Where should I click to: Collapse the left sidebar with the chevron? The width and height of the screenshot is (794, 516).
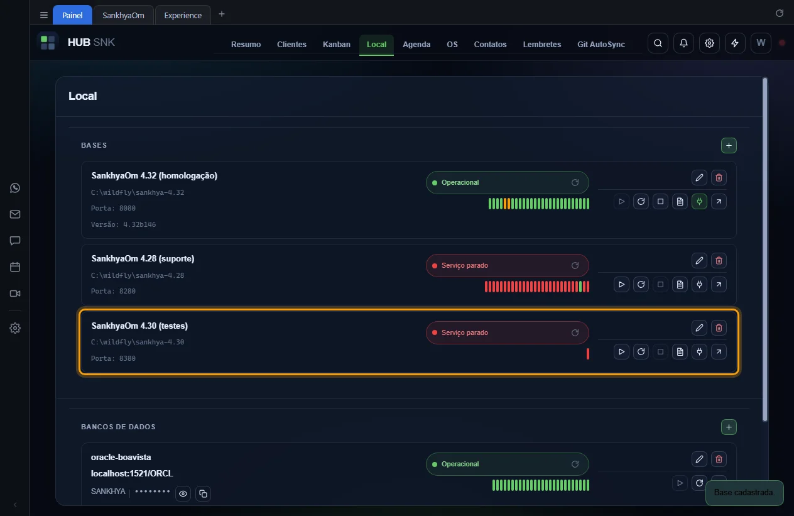click(x=15, y=505)
